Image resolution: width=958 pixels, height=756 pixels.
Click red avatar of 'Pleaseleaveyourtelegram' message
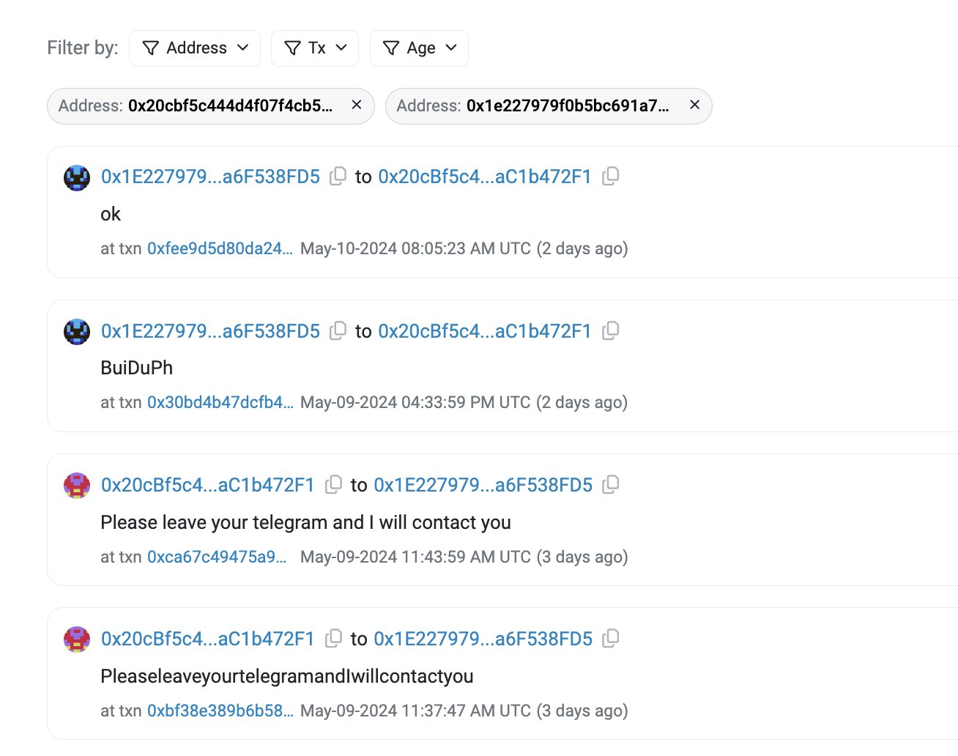pyautogui.click(x=77, y=640)
